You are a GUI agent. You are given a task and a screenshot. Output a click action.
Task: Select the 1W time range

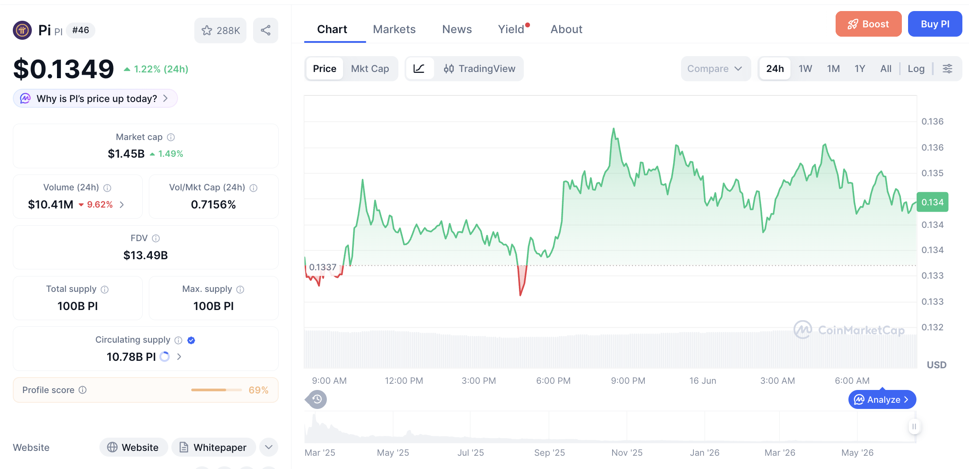805,68
